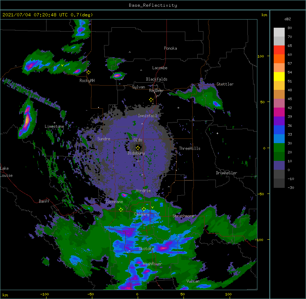Select the dBZ legend heading

point(288,19)
